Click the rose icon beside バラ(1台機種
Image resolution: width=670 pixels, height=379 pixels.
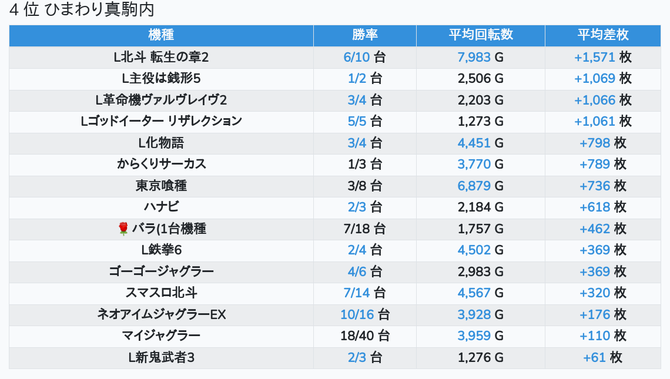123,229
